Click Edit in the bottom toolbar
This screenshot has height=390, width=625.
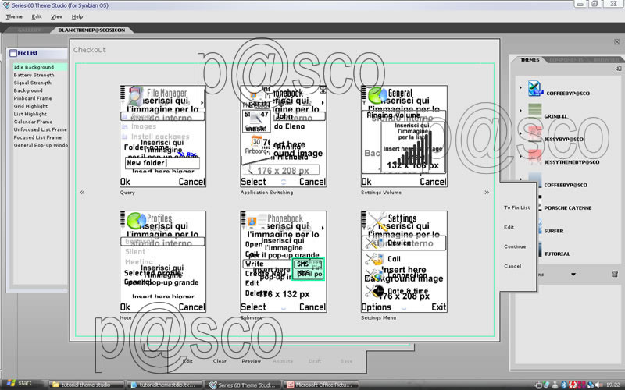tap(187, 361)
